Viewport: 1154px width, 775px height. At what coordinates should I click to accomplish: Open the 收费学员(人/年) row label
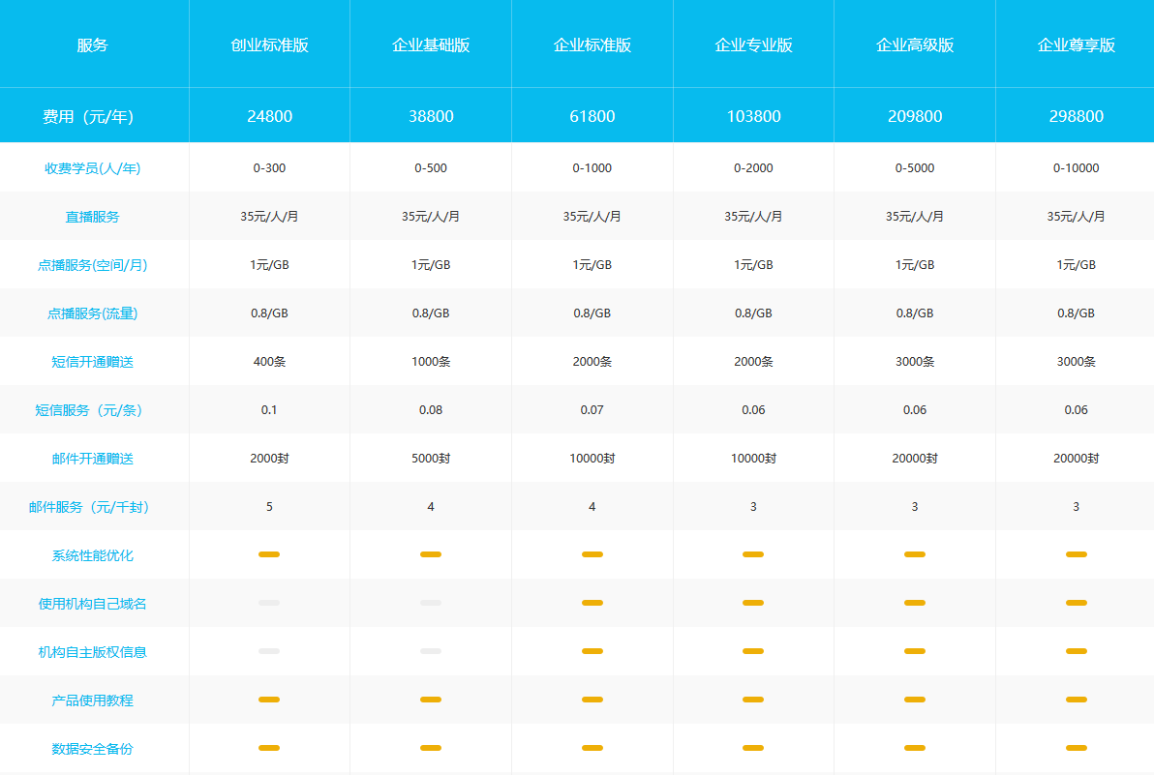click(x=92, y=168)
